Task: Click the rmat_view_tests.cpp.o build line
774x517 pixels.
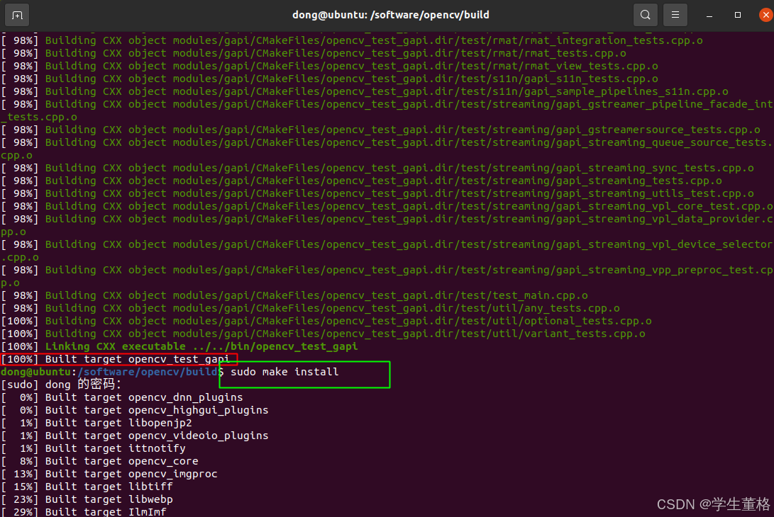Action: click(x=330, y=66)
